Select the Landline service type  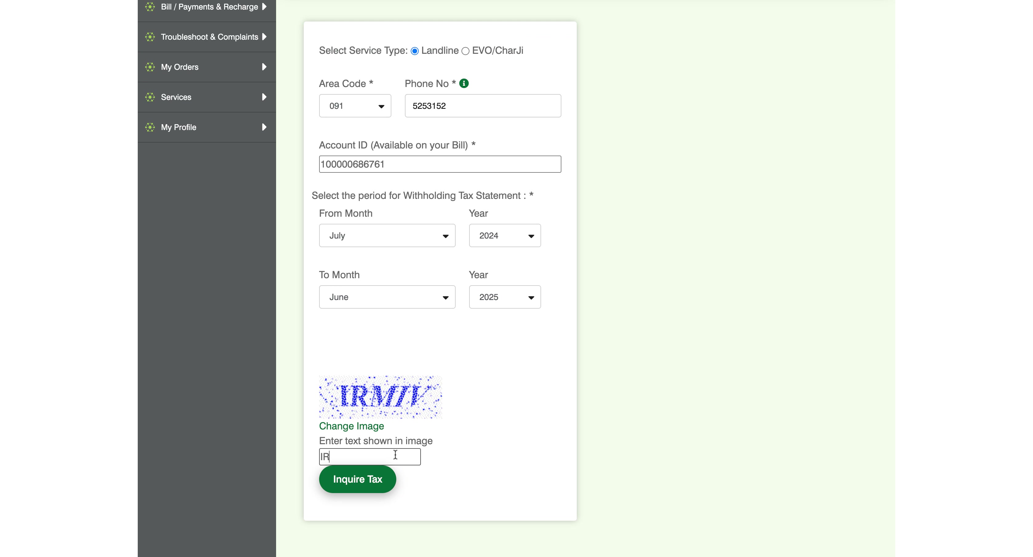(x=415, y=51)
